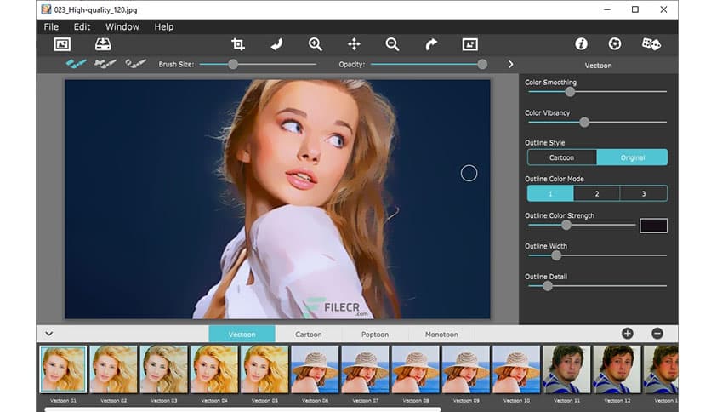Viewport: 711px width, 412px height.
Task: Select Outline Color Mode 3
Action: coord(644,194)
